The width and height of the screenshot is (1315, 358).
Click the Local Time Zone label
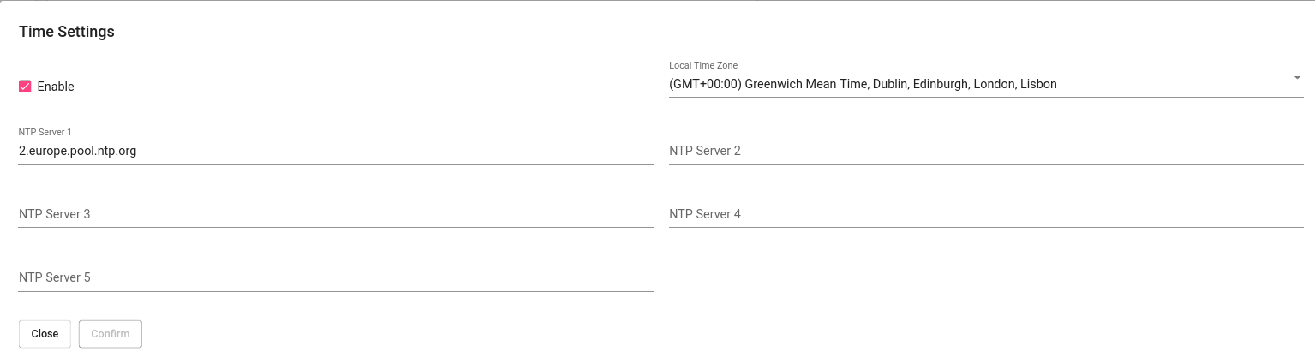[702, 65]
